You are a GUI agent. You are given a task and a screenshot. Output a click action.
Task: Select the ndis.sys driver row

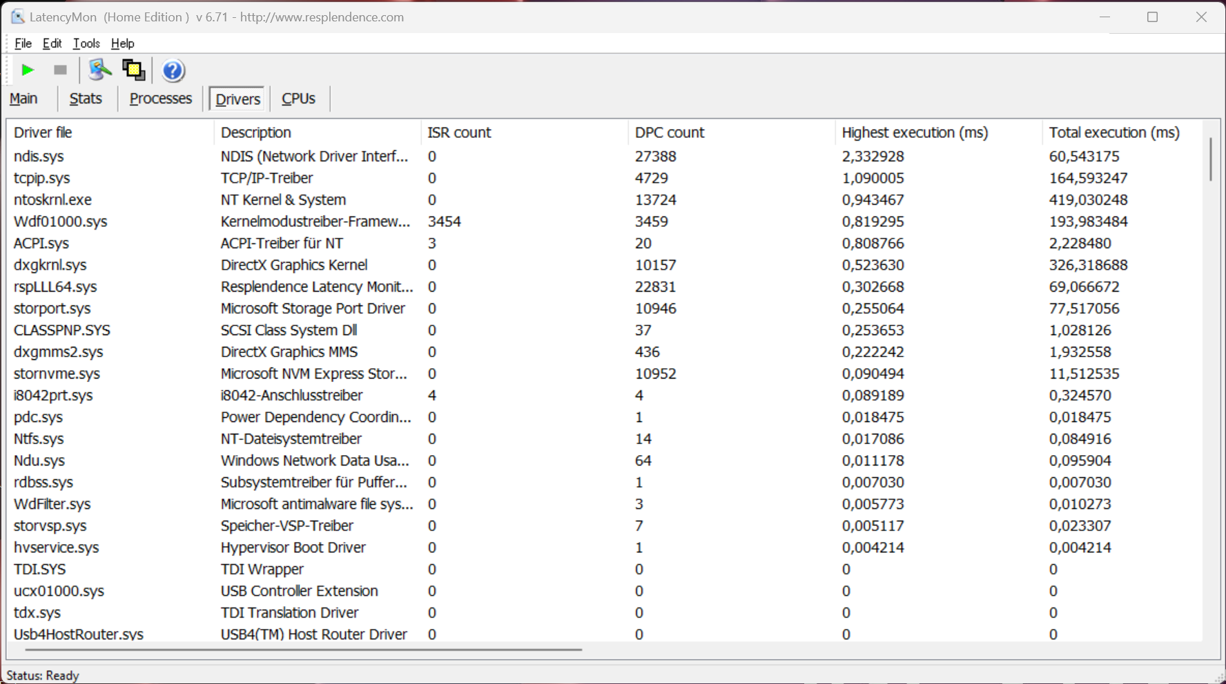(605, 157)
